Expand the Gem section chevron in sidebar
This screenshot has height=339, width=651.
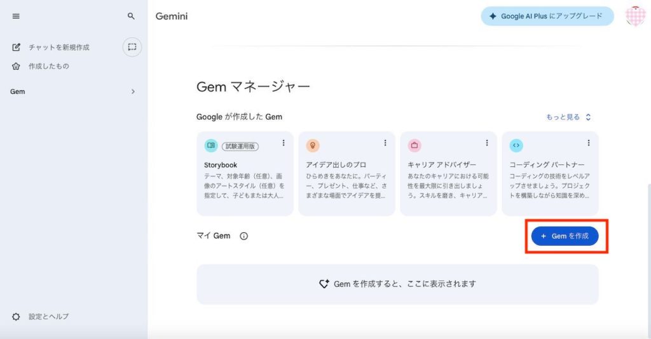tap(133, 91)
